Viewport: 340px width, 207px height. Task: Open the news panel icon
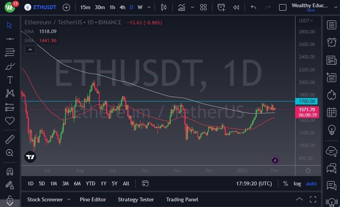[x=332, y=60]
